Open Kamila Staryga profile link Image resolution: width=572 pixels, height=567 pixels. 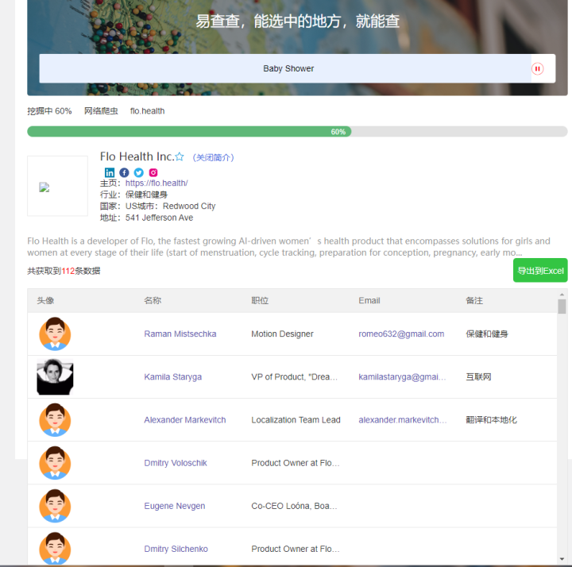173,377
